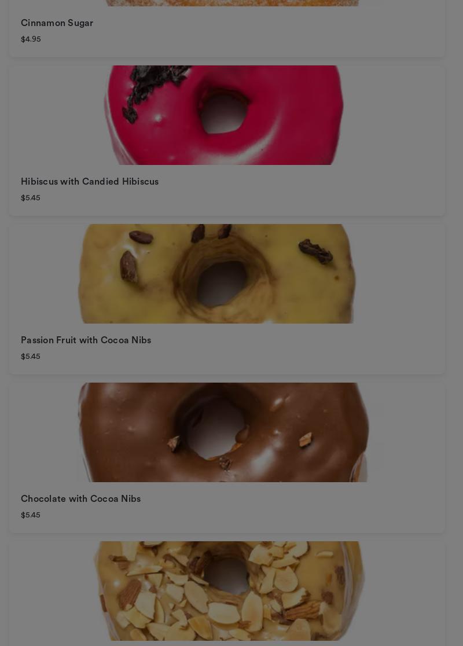Viewport: 463px width, 646px height.
Task: Open Hibiscus with Candied Hibiscus title
Action: (89, 182)
